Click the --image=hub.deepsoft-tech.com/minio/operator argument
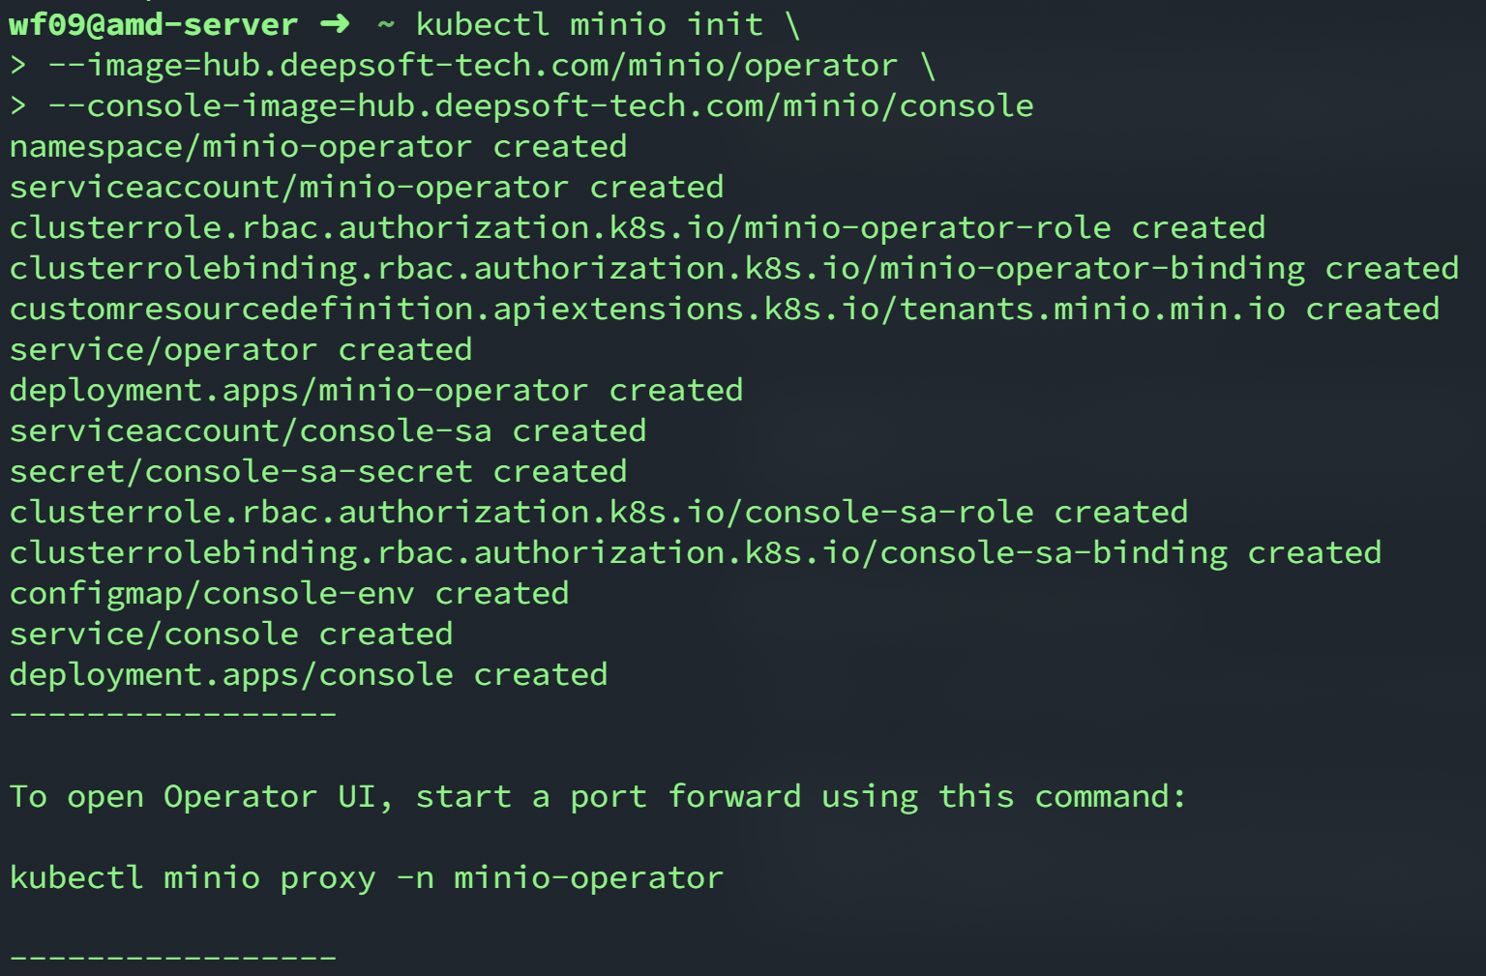 point(473,66)
